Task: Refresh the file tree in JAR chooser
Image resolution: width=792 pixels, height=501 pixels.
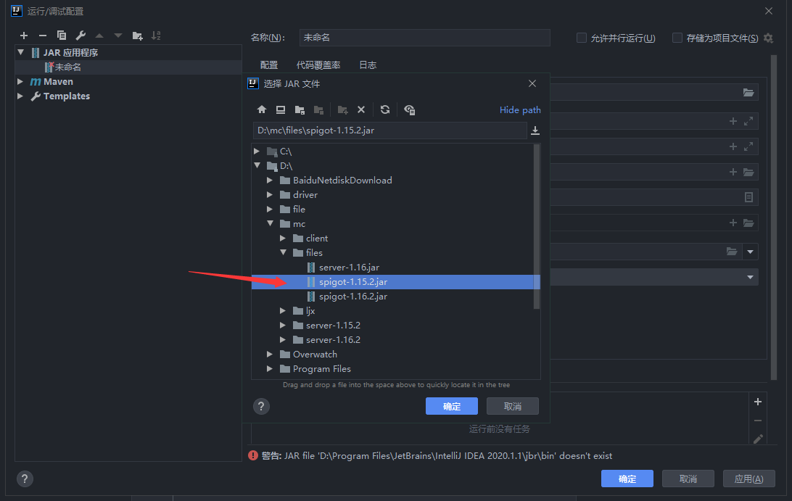Action: click(385, 109)
